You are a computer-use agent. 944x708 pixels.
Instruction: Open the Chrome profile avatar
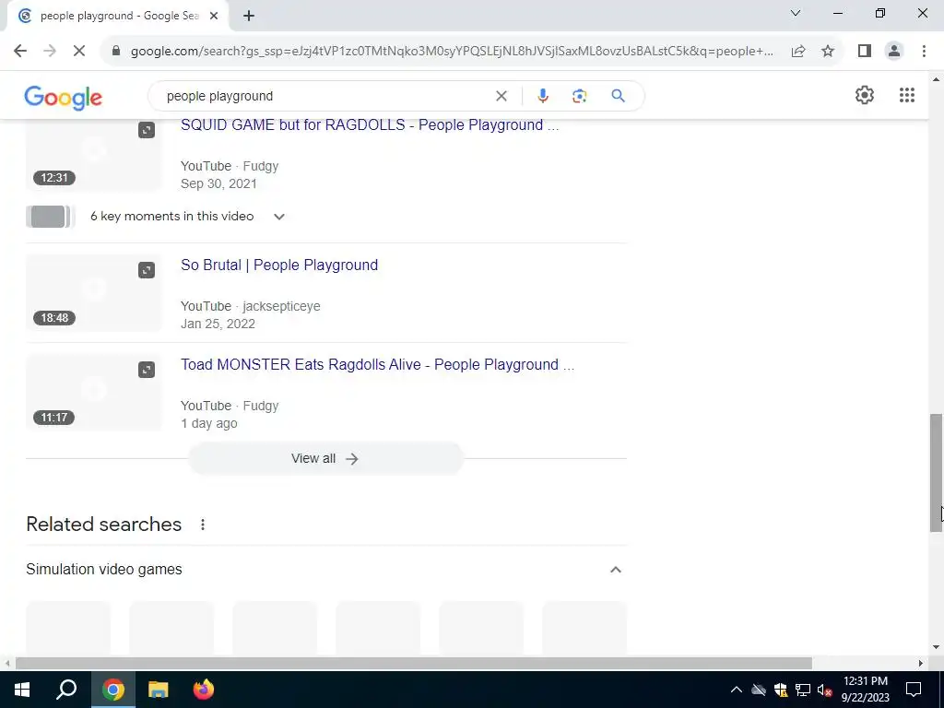pyautogui.click(x=894, y=52)
